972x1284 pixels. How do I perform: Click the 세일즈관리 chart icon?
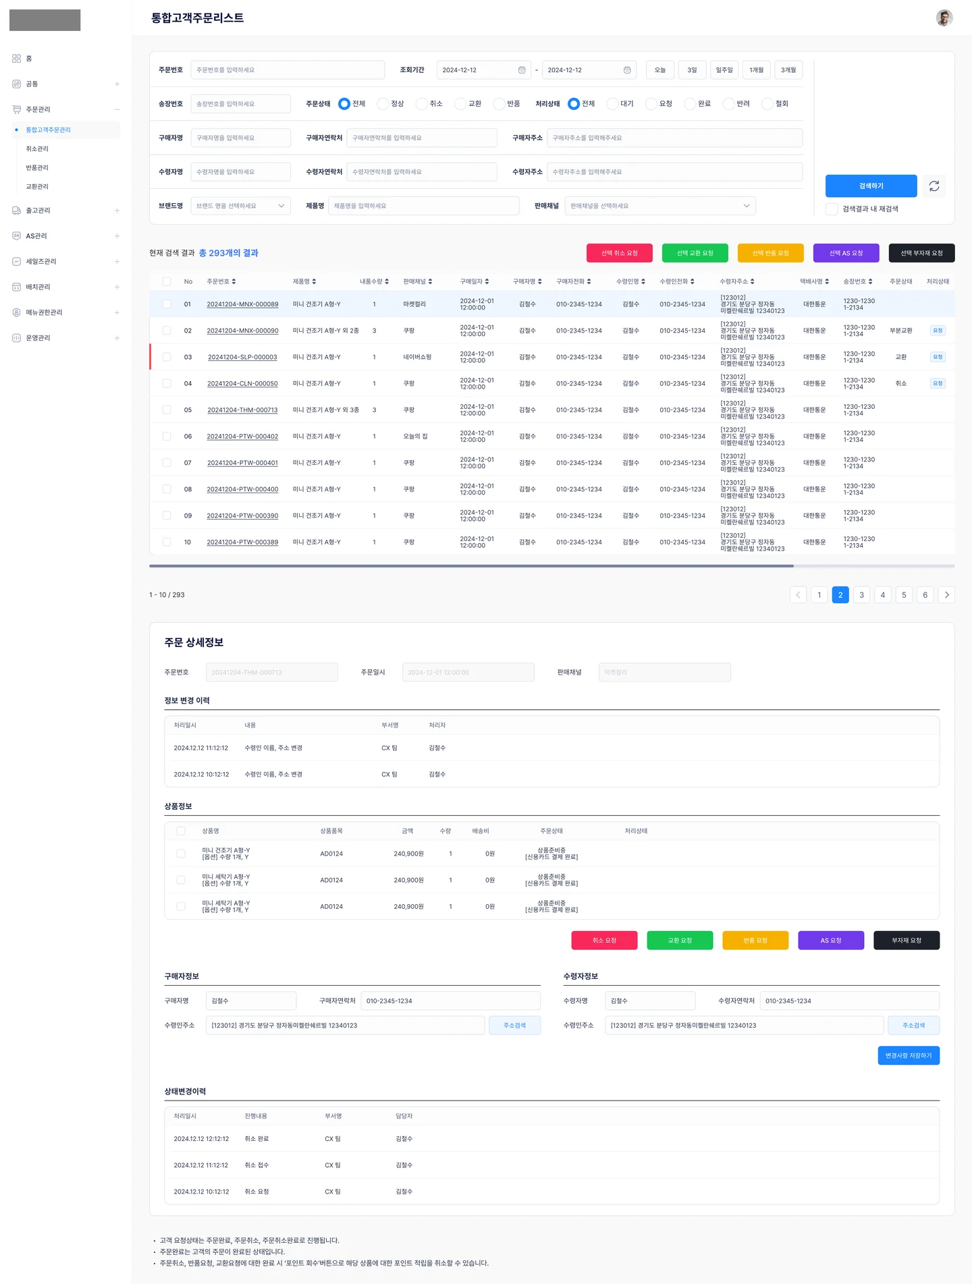click(17, 262)
